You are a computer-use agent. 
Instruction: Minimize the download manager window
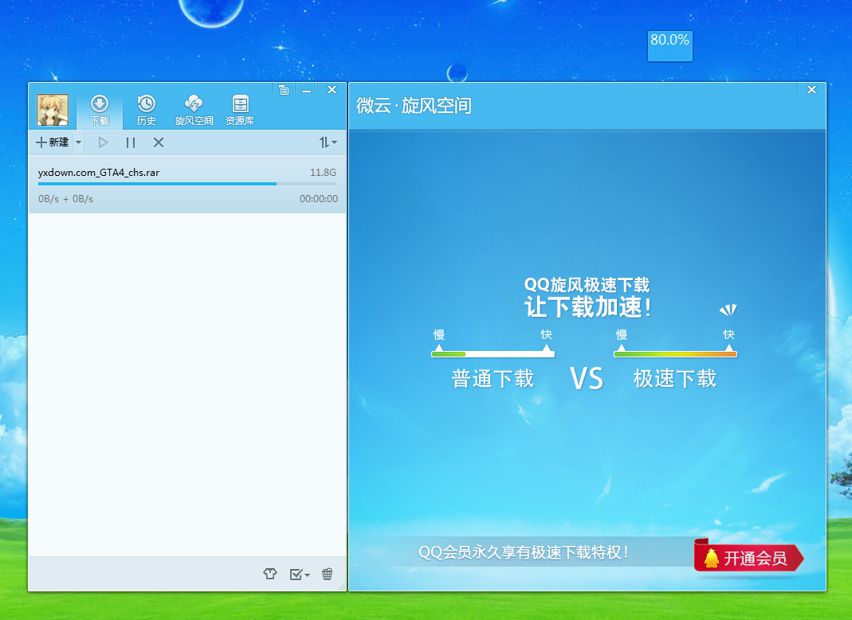pos(307,91)
